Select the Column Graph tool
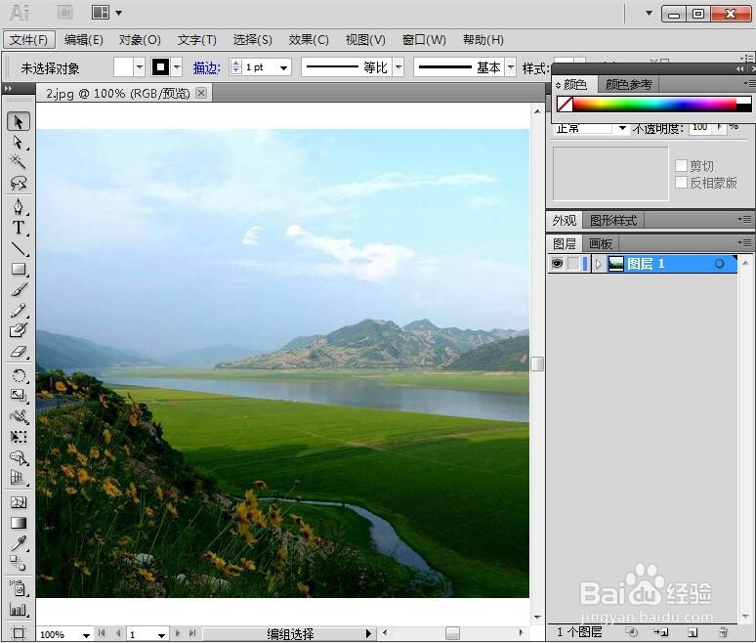This screenshot has height=643, width=756. click(19, 610)
